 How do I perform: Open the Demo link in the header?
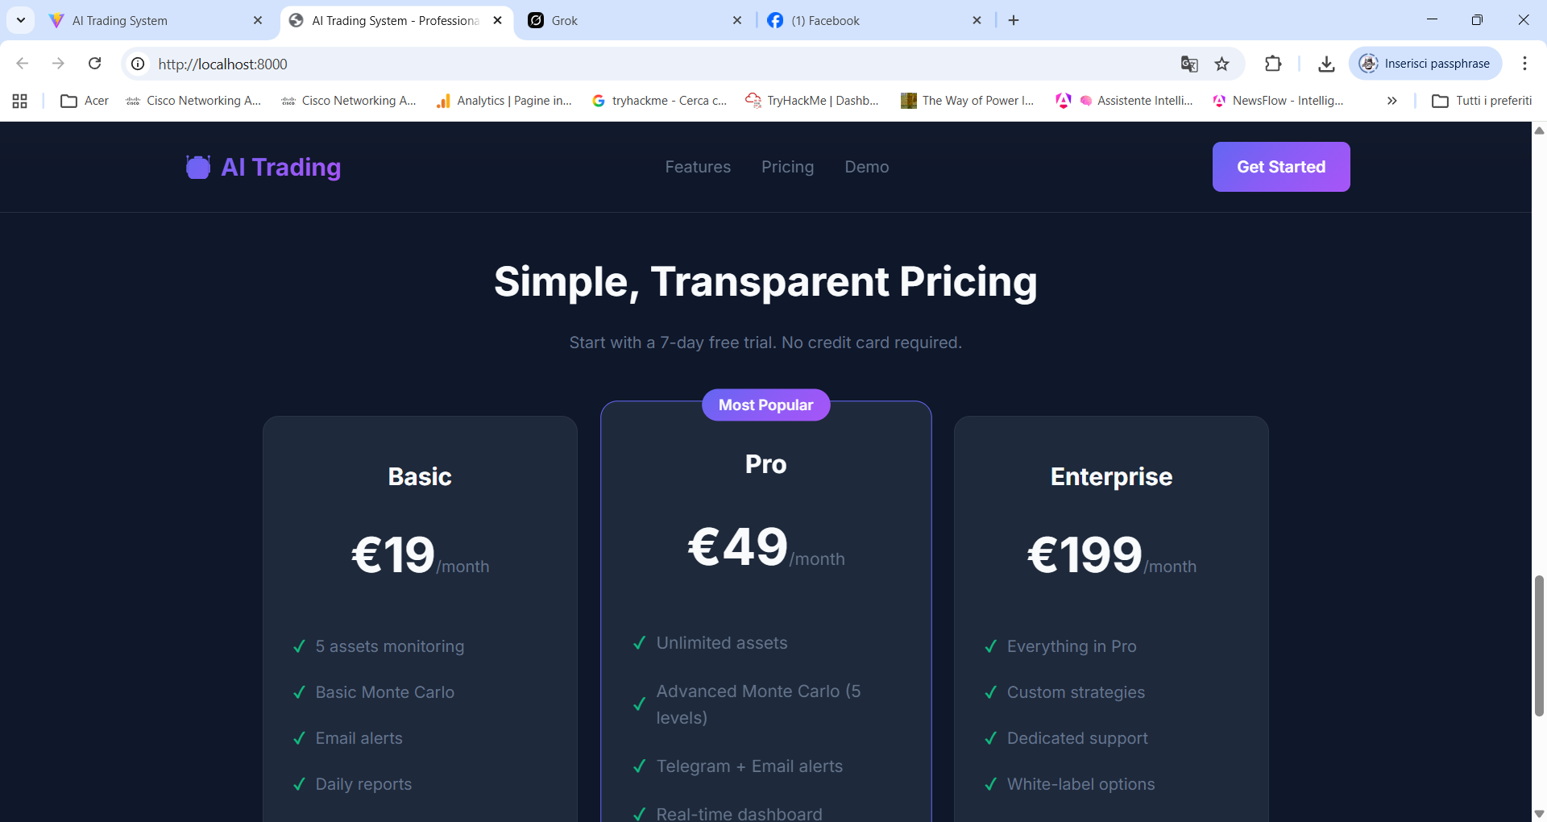866,167
